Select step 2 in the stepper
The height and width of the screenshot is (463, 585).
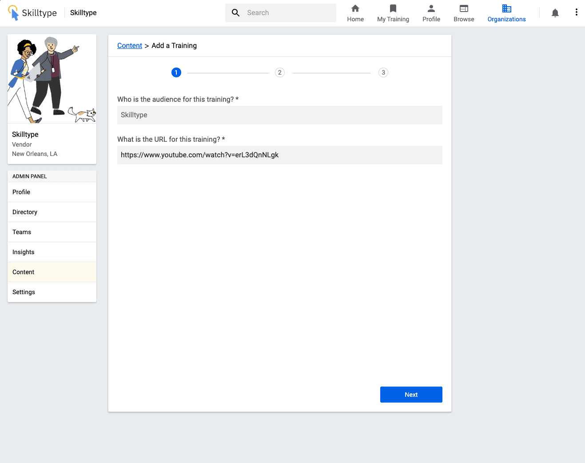(280, 72)
